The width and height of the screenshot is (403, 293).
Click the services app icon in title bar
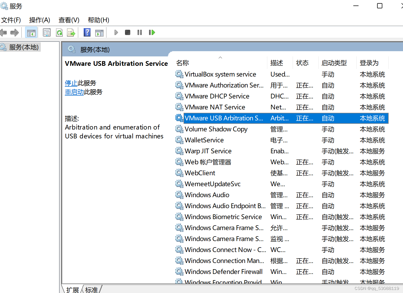click(x=4, y=6)
